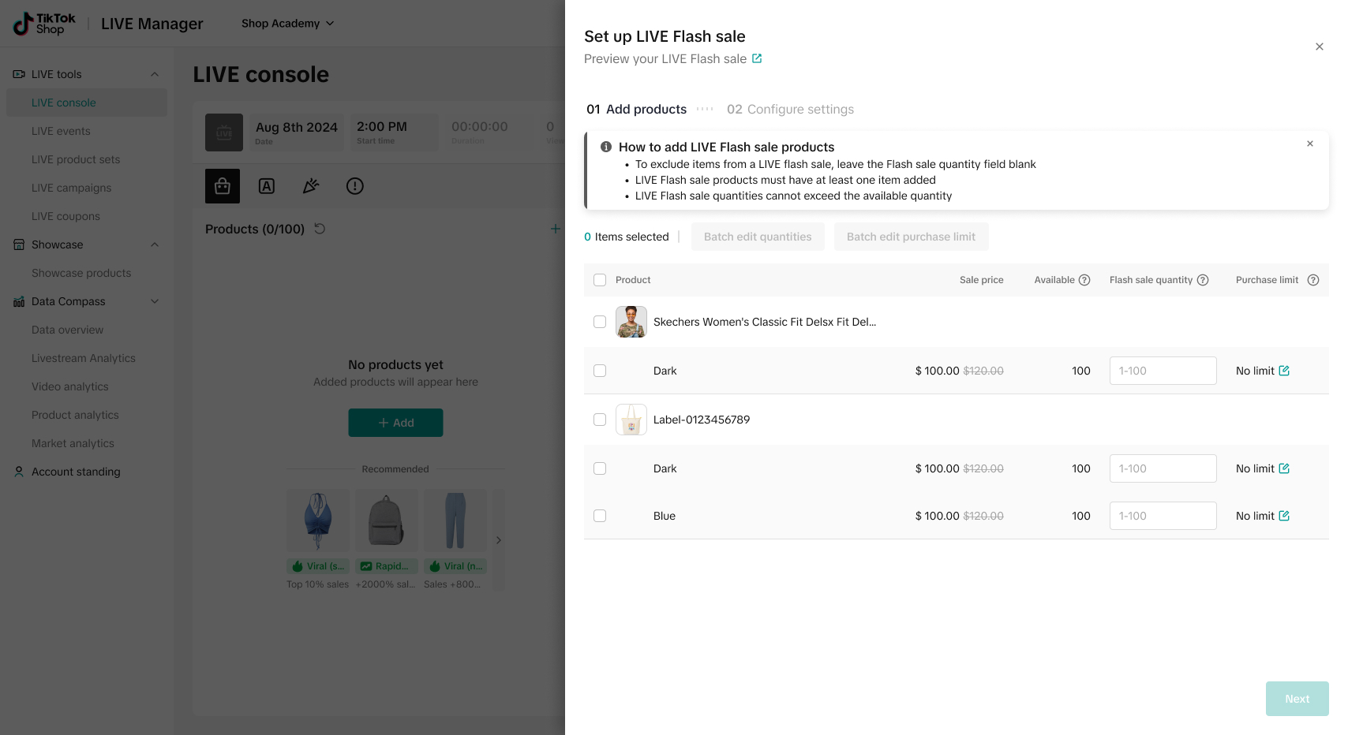Click the Next button
The width and height of the screenshot is (1348, 735).
[1297, 699]
